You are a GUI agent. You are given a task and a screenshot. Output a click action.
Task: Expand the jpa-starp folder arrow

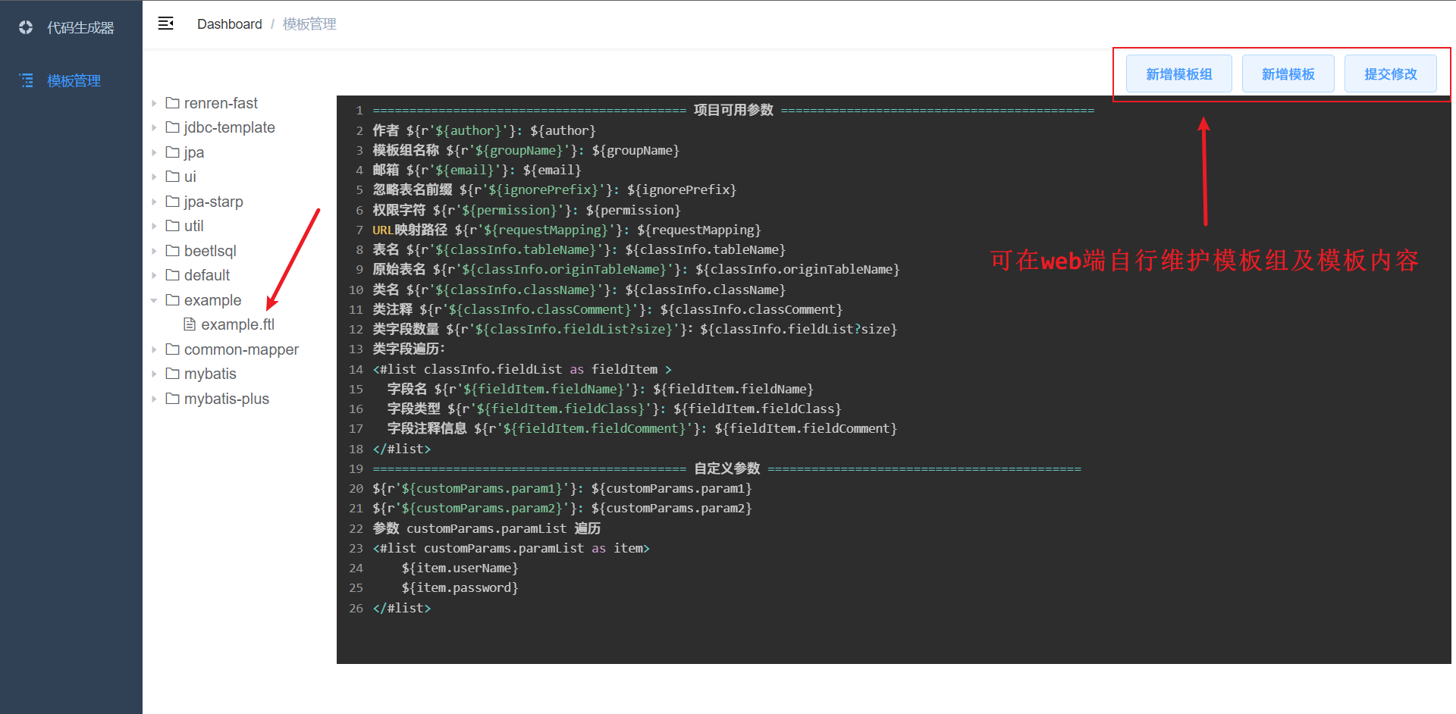coord(154,202)
